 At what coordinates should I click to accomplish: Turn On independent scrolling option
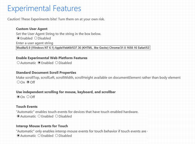pyautogui.click(x=18, y=97)
